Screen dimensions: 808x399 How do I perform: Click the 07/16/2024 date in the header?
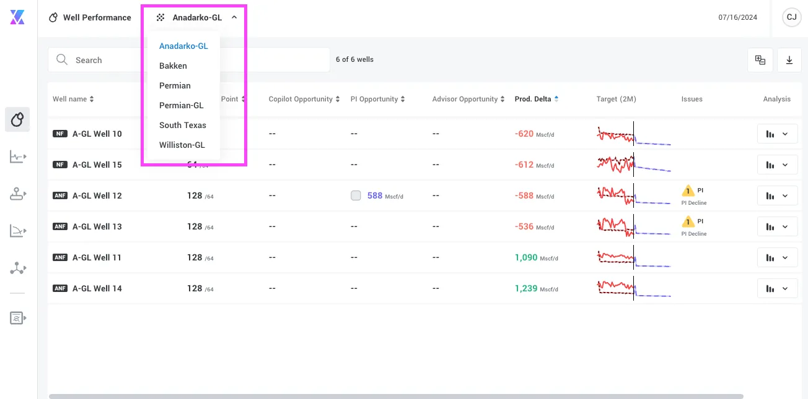[738, 17]
